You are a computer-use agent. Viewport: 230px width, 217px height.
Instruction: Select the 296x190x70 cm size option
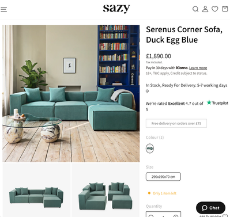(x=163, y=177)
